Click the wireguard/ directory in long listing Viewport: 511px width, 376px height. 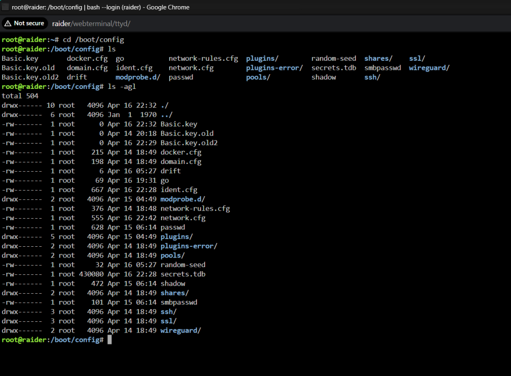pos(180,331)
